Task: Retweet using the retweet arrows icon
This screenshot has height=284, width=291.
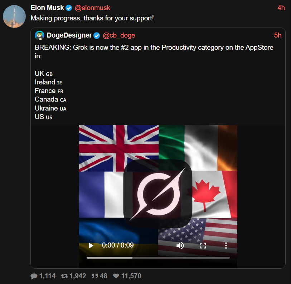Action: tap(64, 276)
